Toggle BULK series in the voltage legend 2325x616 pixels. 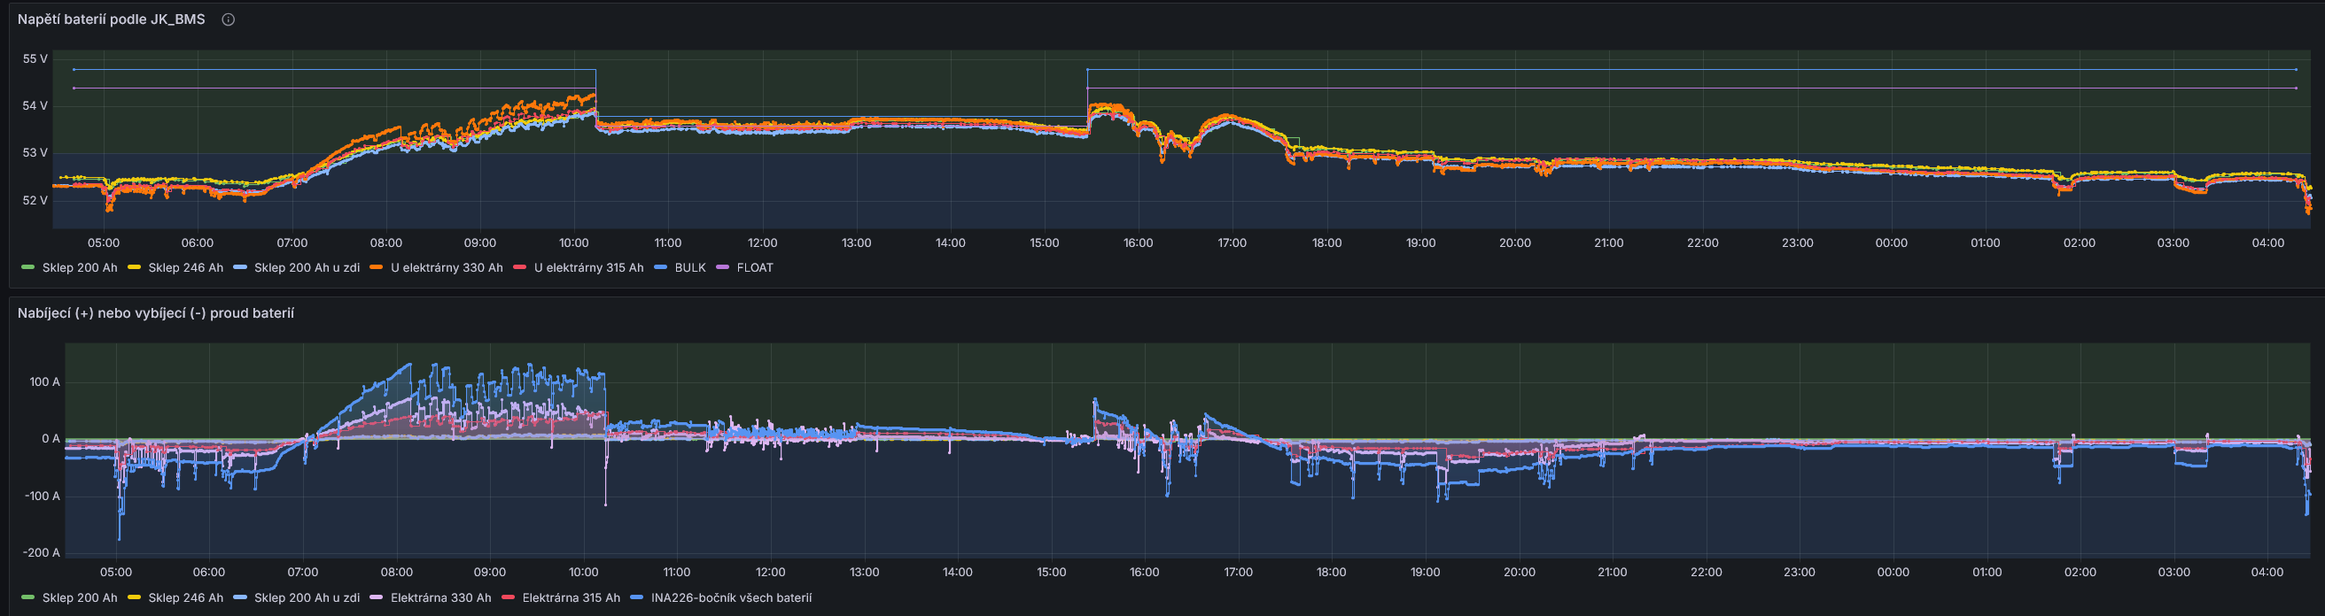click(689, 268)
